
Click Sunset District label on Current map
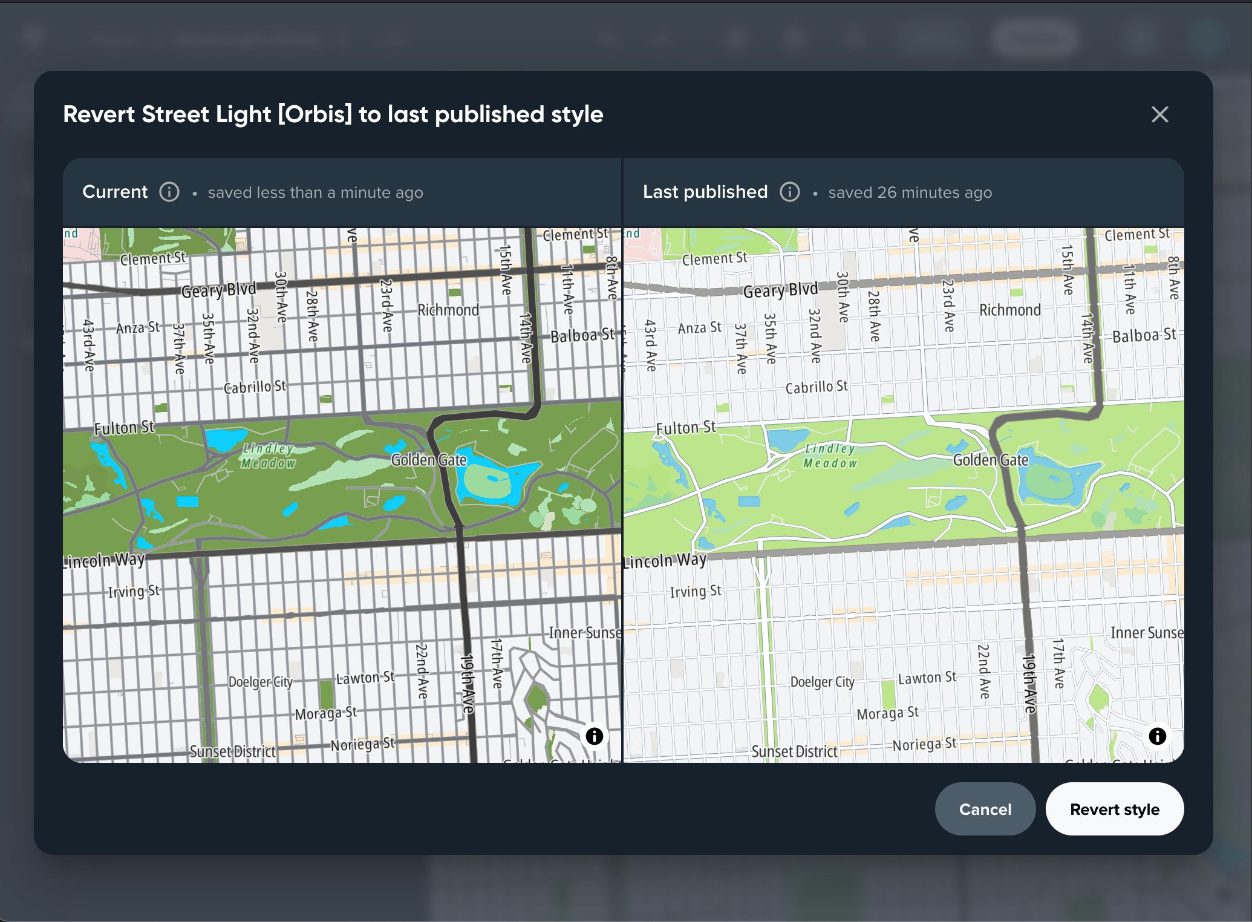pyautogui.click(x=232, y=751)
